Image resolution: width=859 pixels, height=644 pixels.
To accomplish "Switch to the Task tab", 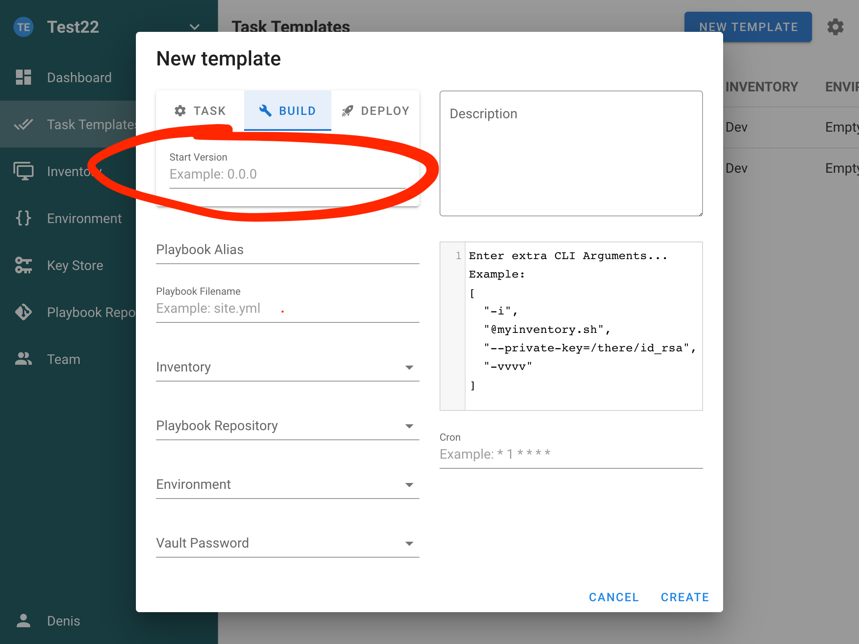I will click(200, 111).
